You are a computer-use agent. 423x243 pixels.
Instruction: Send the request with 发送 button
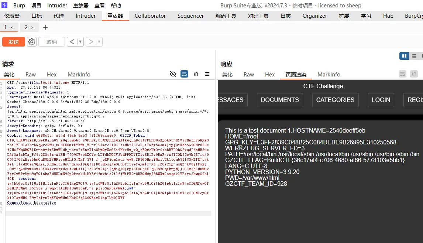[x=14, y=42]
